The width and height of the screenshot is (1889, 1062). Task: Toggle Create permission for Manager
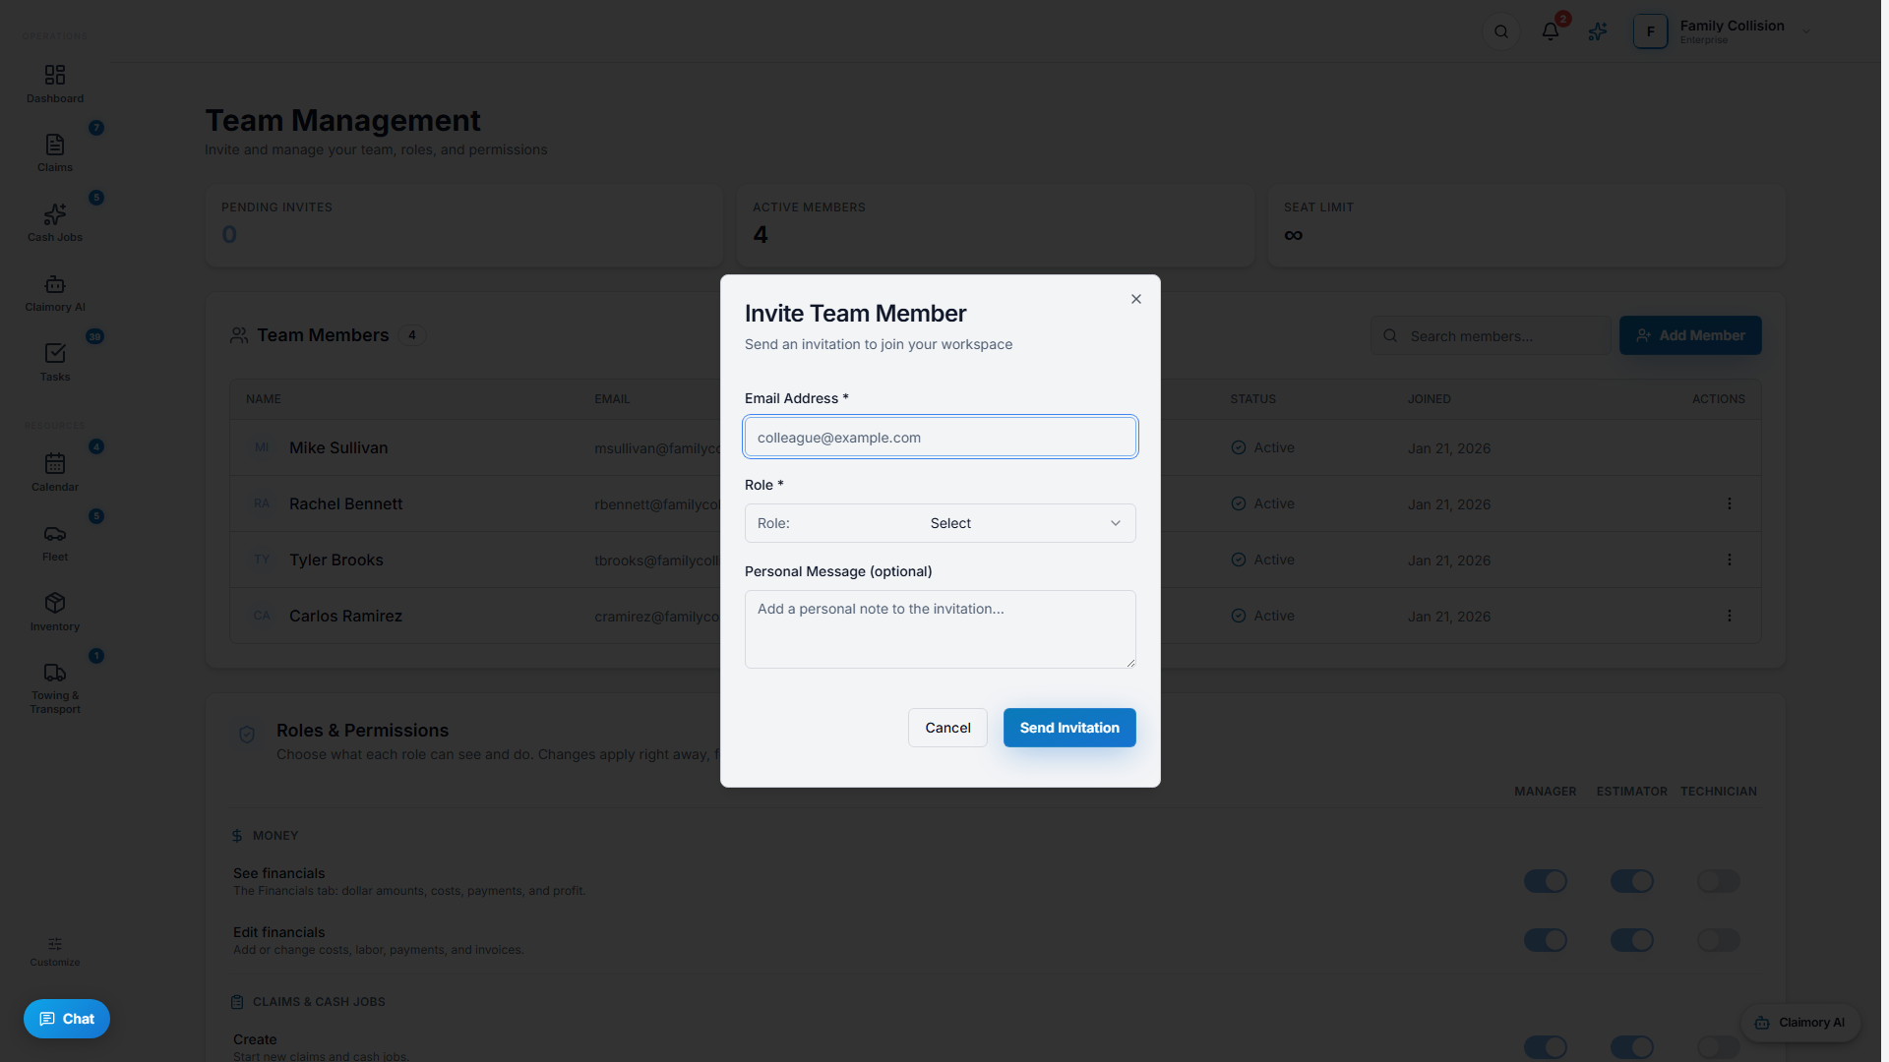click(1545, 1047)
